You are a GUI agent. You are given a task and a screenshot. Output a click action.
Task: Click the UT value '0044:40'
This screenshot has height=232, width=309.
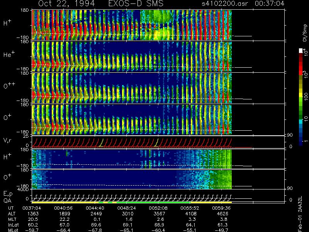(x=95, y=208)
